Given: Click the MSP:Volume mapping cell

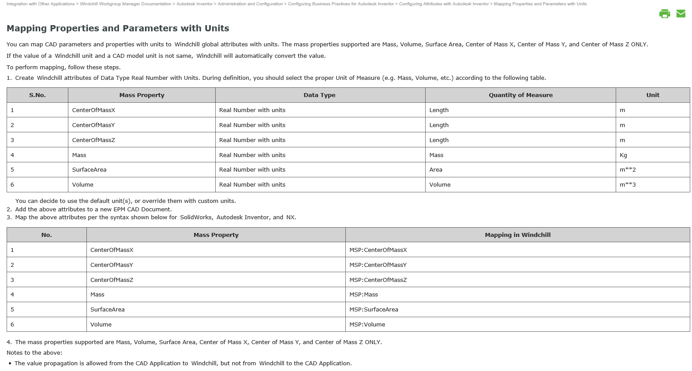Looking at the screenshot, I should pyautogui.click(x=367, y=325).
